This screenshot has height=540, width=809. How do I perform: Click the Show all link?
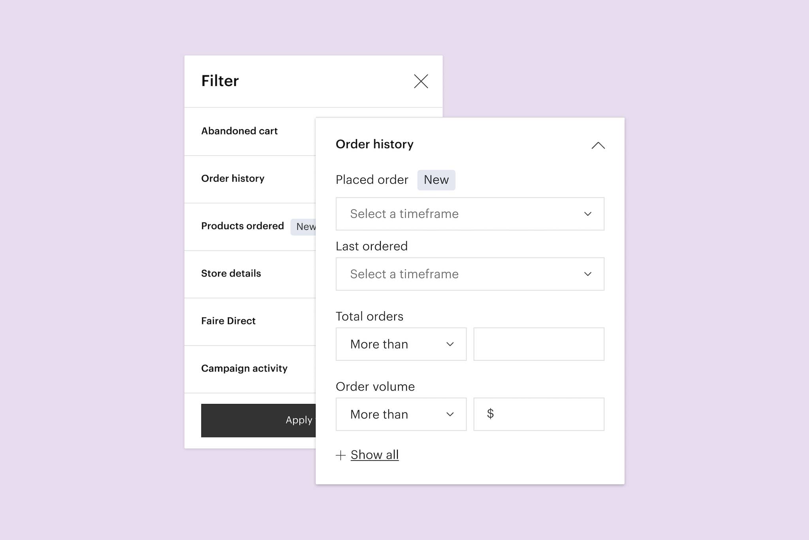point(374,455)
